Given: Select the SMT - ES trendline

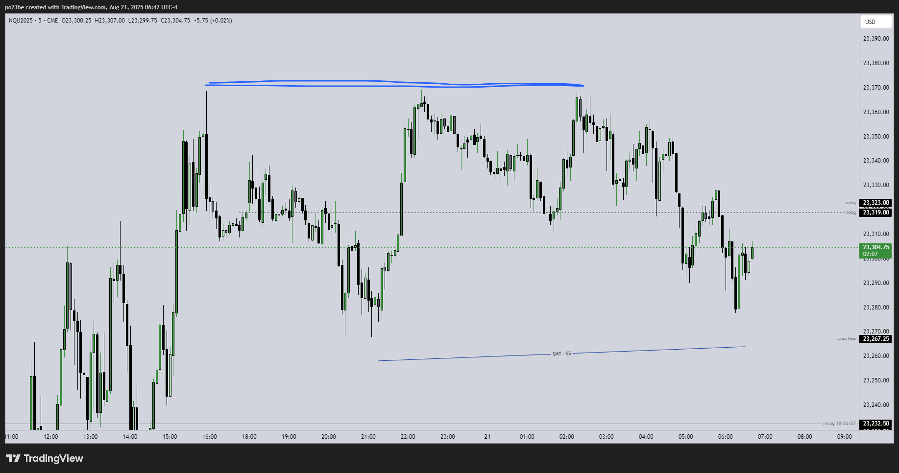Looking at the screenshot, I should coord(561,354).
